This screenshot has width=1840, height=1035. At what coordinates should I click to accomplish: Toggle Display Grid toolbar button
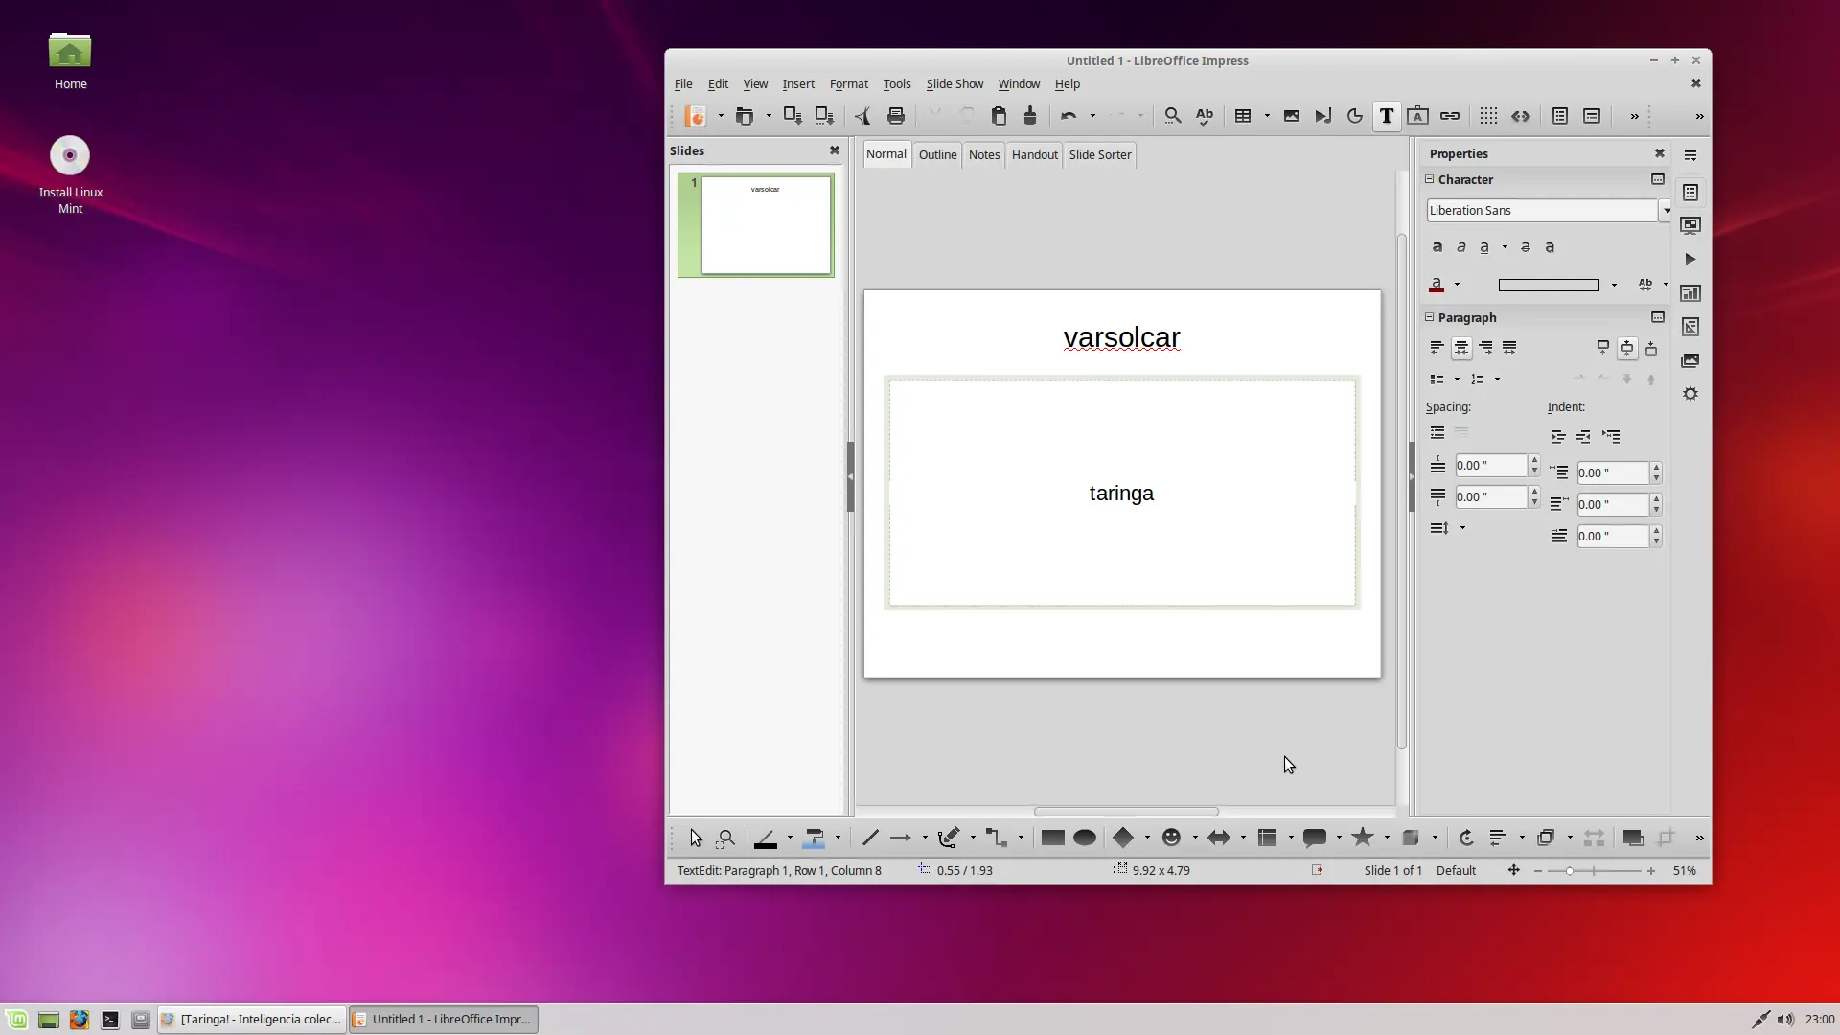pyautogui.click(x=1487, y=116)
